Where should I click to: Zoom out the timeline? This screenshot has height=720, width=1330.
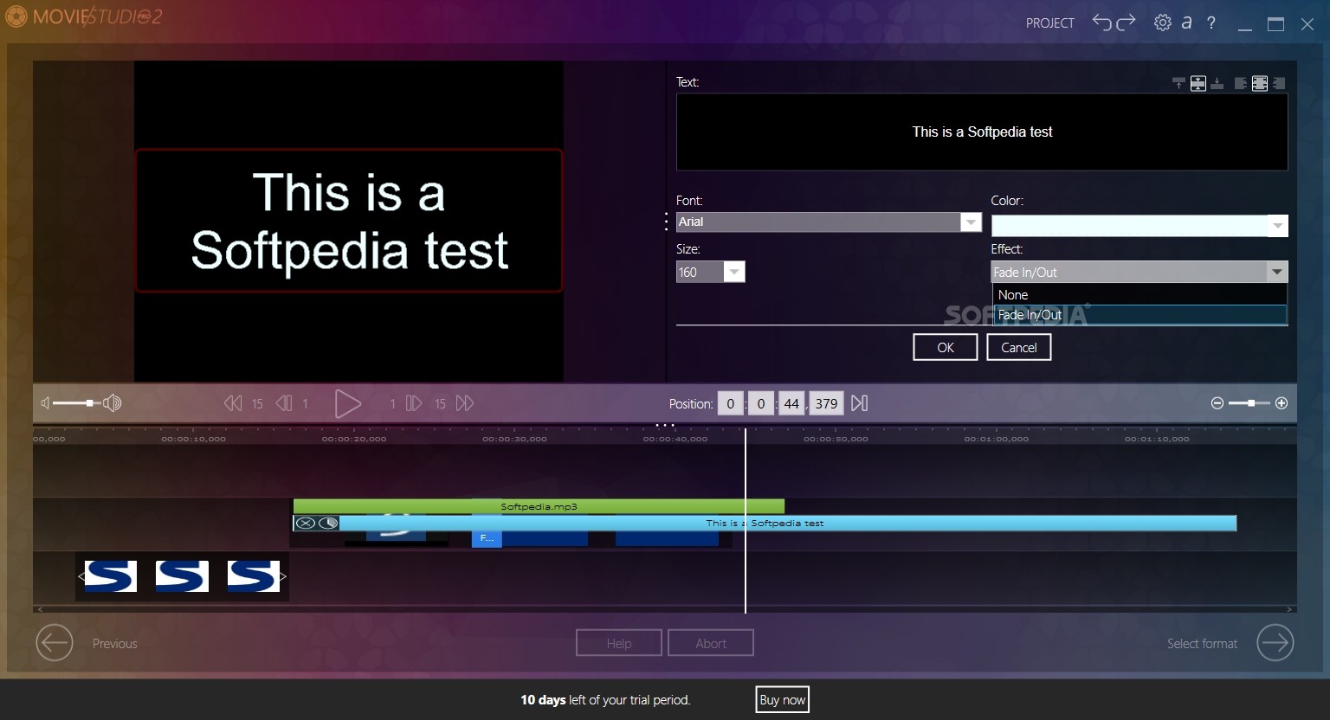click(1217, 403)
